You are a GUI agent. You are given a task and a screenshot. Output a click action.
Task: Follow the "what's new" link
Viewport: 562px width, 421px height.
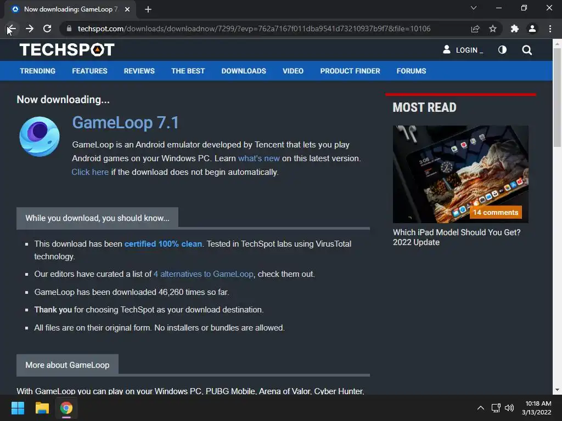coord(259,158)
